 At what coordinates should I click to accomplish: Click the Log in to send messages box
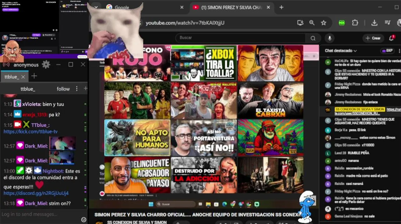pyautogui.click(x=40, y=214)
